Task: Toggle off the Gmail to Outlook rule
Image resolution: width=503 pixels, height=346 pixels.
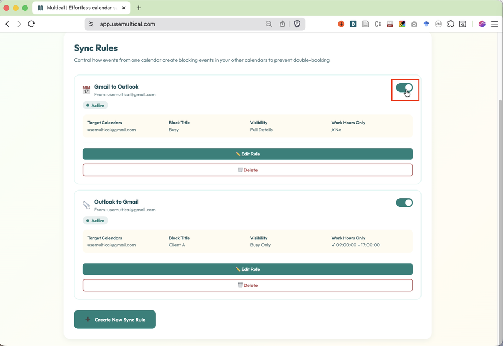Action: pyautogui.click(x=404, y=88)
